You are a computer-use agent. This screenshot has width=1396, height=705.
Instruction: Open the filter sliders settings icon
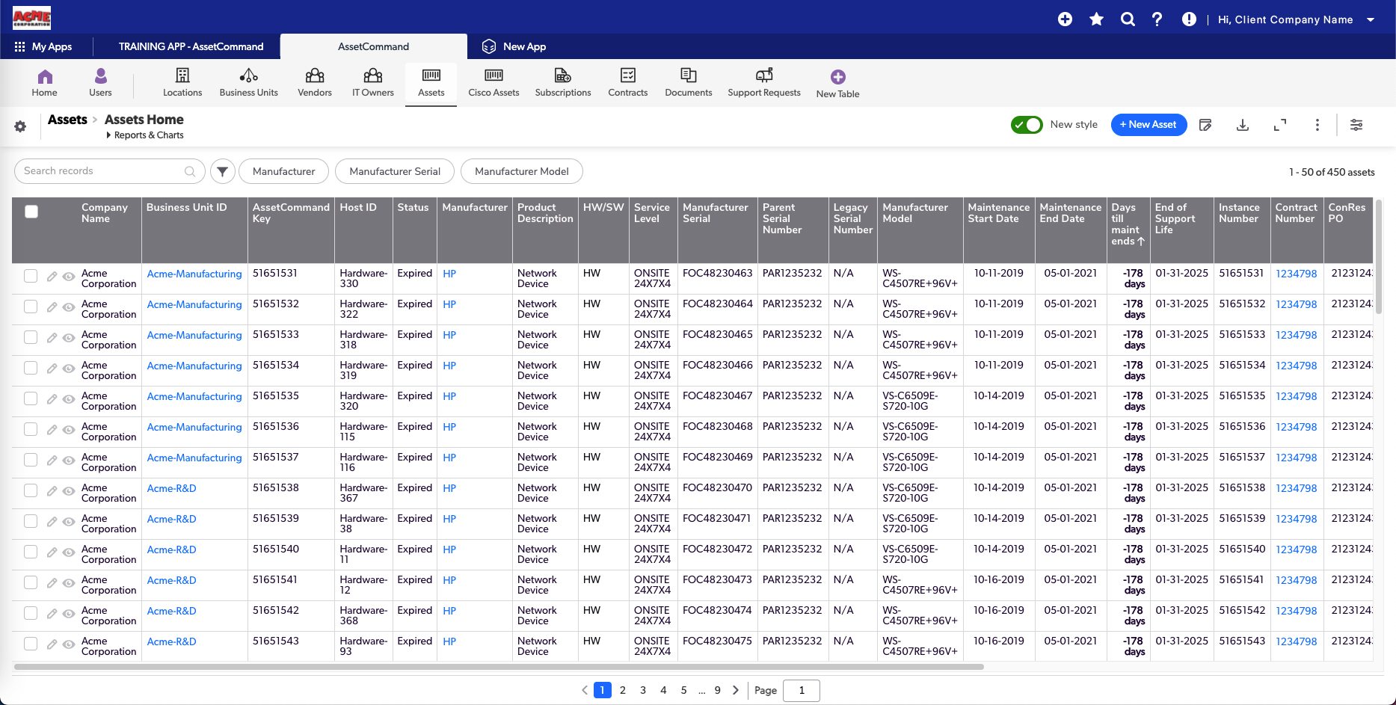coord(1356,125)
